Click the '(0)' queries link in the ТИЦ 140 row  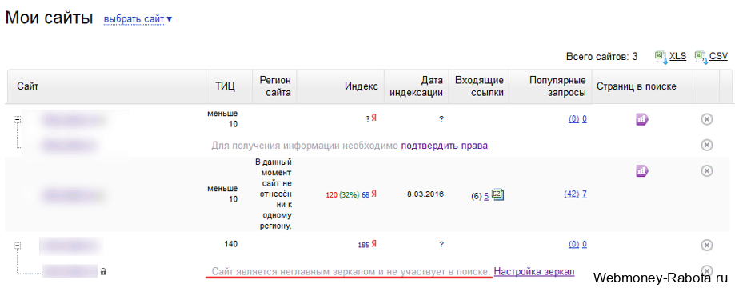tap(573, 244)
